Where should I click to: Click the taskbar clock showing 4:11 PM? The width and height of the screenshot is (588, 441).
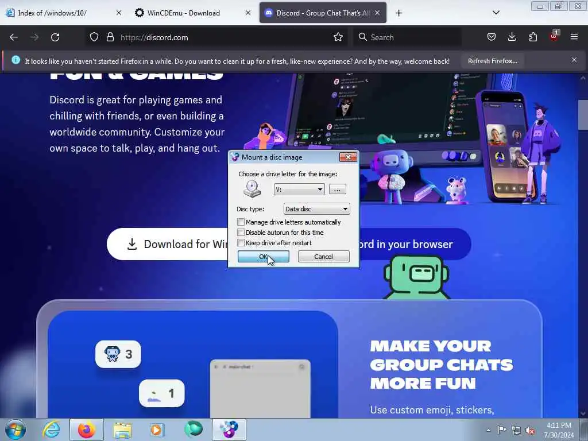559,430
